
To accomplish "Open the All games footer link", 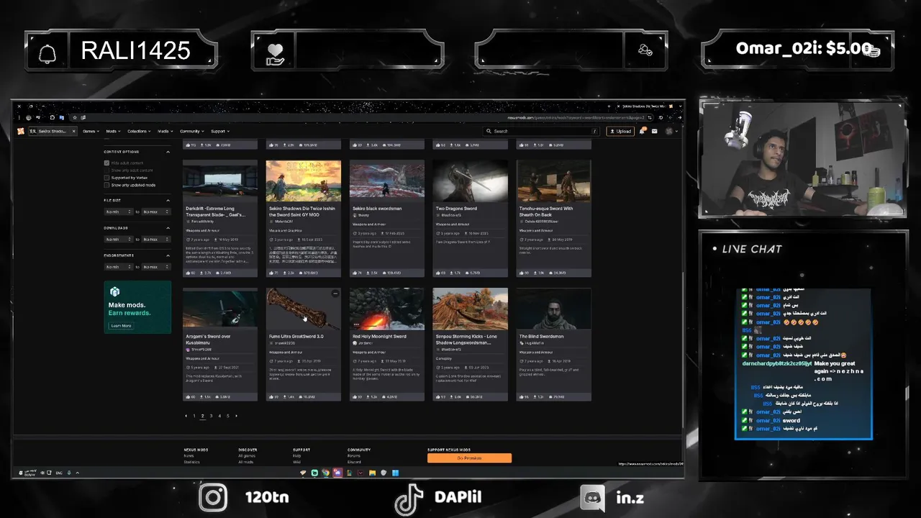I will coord(247,455).
